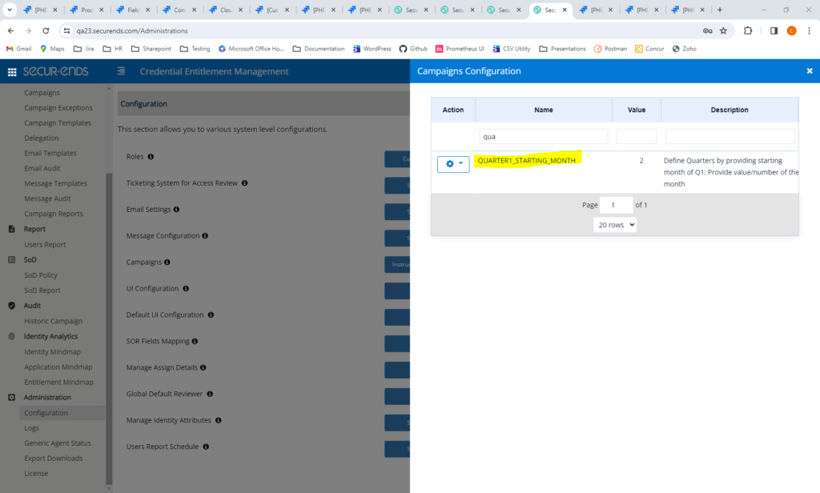This screenshot has width=820, height=493.
Task: Open Export Downloads in the sidebar
Action: click(x=54, y=458)
